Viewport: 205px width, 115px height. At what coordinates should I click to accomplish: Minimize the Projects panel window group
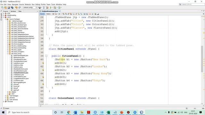37,11
